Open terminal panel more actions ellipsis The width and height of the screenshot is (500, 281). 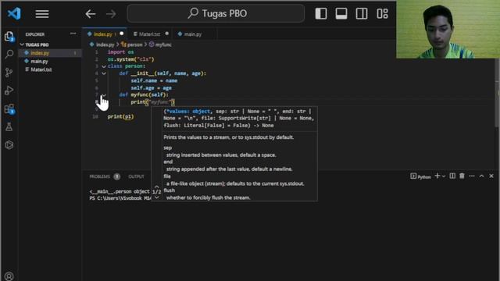tap(472, 176)
